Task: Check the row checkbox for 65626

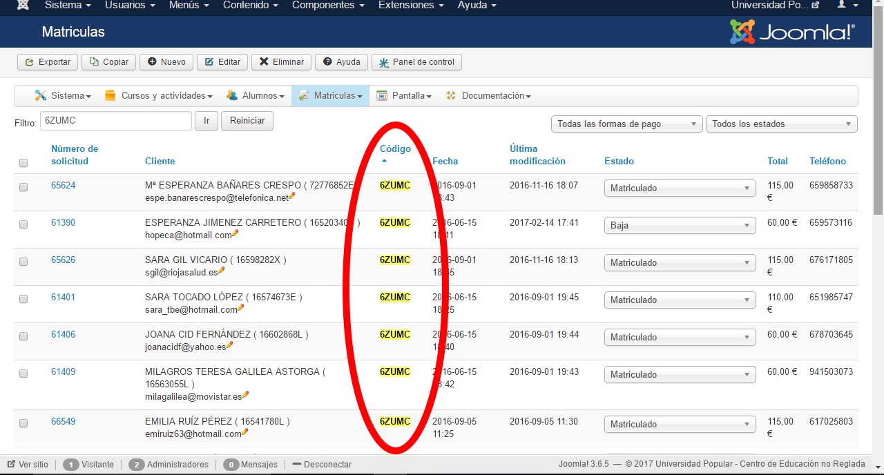Action: pos(23,262)
